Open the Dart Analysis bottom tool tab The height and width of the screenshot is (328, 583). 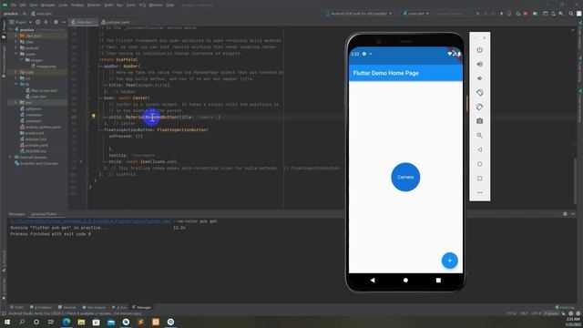(x=94, y=308)
